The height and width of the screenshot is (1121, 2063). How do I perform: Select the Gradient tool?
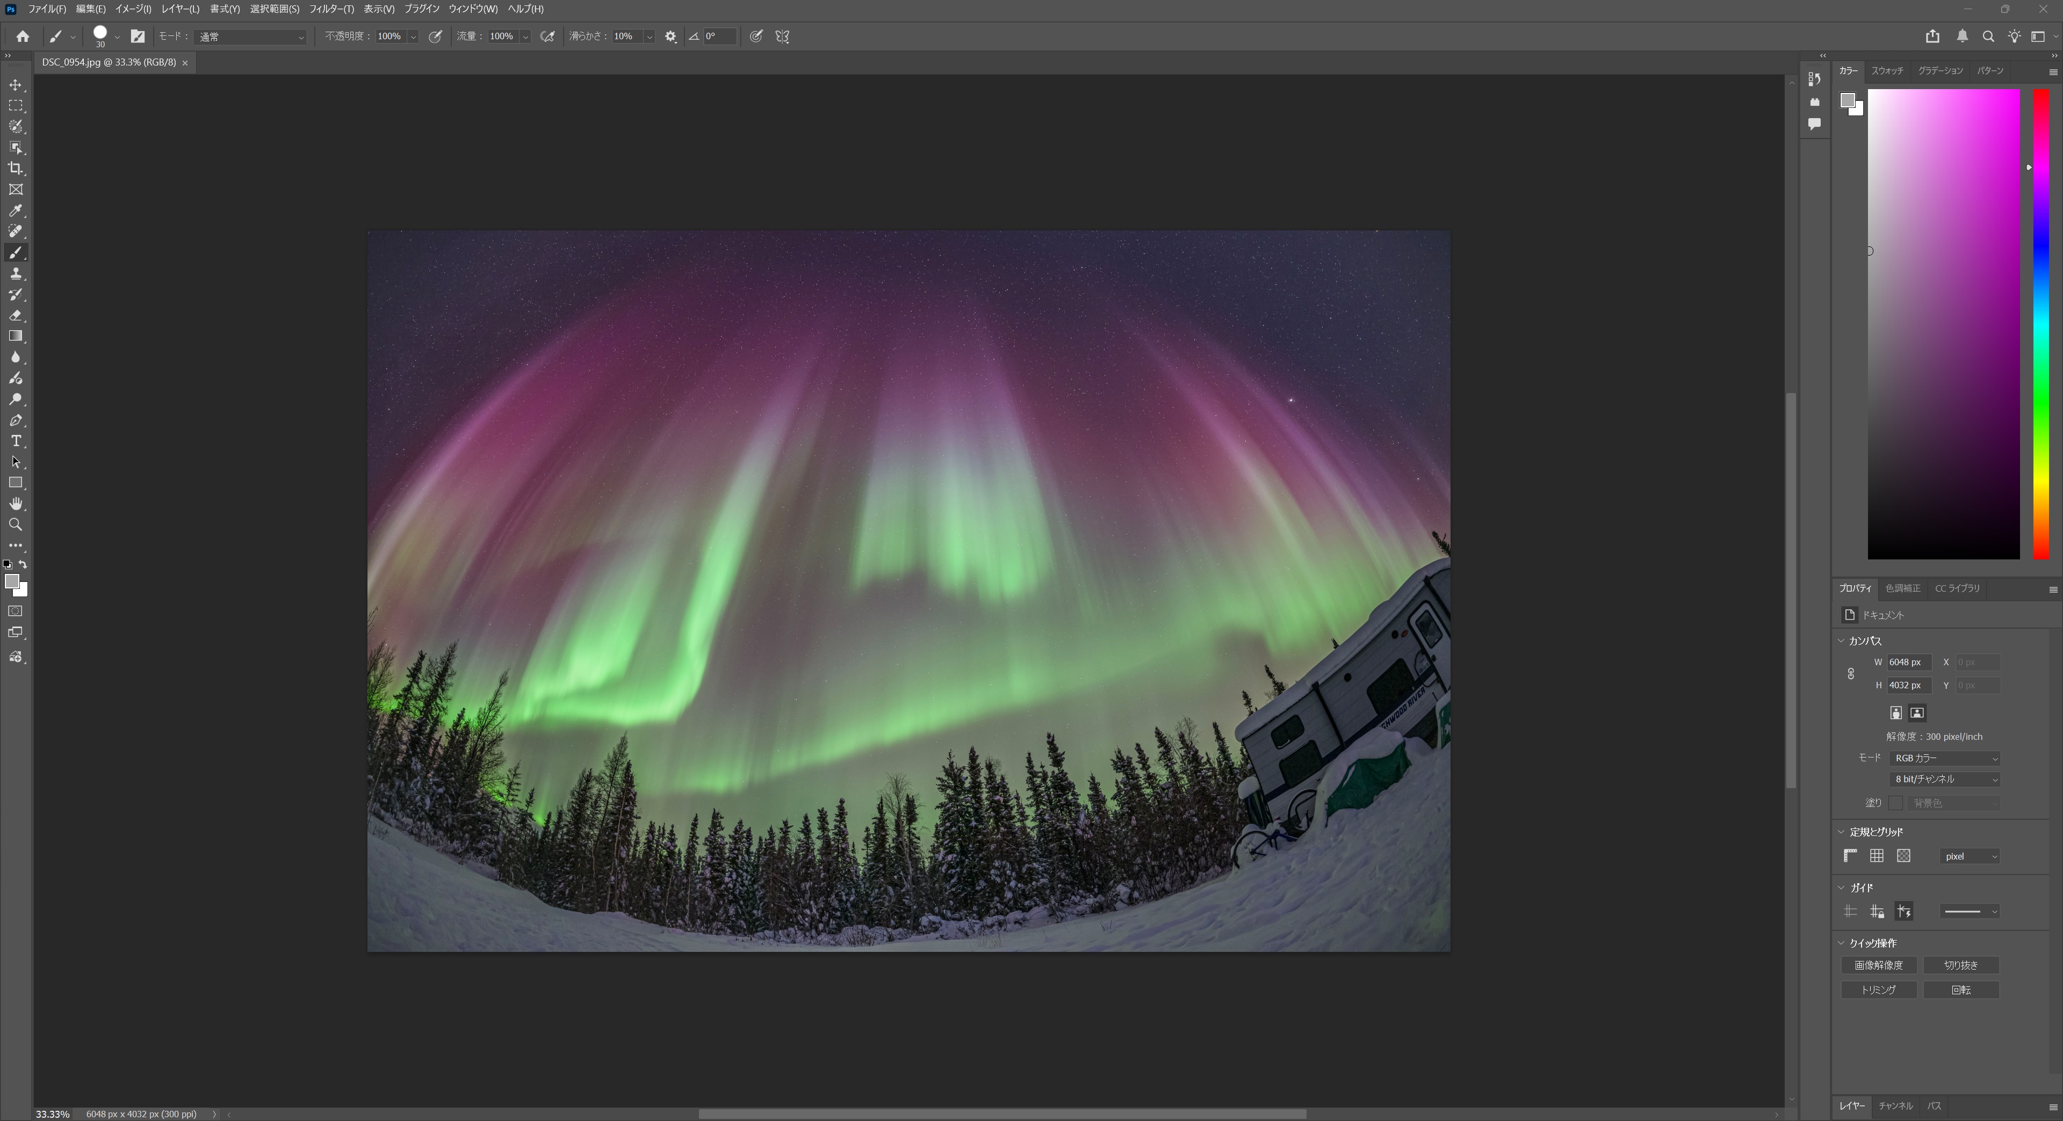15,336
